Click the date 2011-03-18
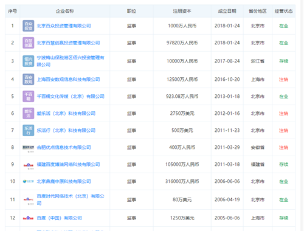The height and width of the screenshot is (231, 304). click(227, 165)
